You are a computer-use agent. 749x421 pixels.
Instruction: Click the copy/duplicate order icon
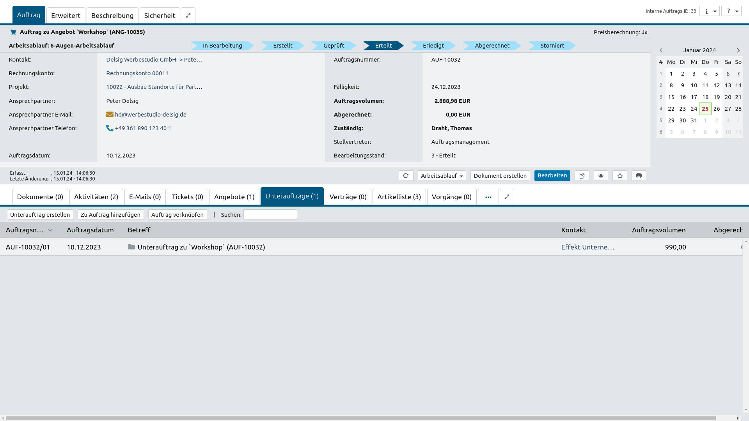[x=582, y=176]
